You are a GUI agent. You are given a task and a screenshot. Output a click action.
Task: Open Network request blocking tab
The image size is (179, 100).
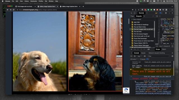157,53
